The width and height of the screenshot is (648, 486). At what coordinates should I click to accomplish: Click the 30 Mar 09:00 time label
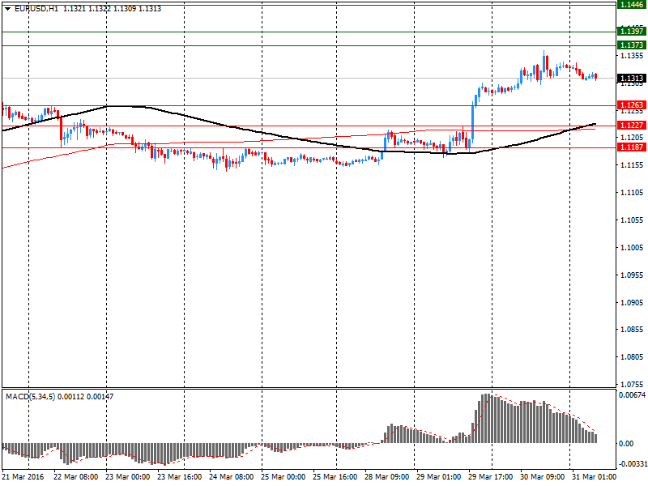pyautogui.click(x=542, y=476)
